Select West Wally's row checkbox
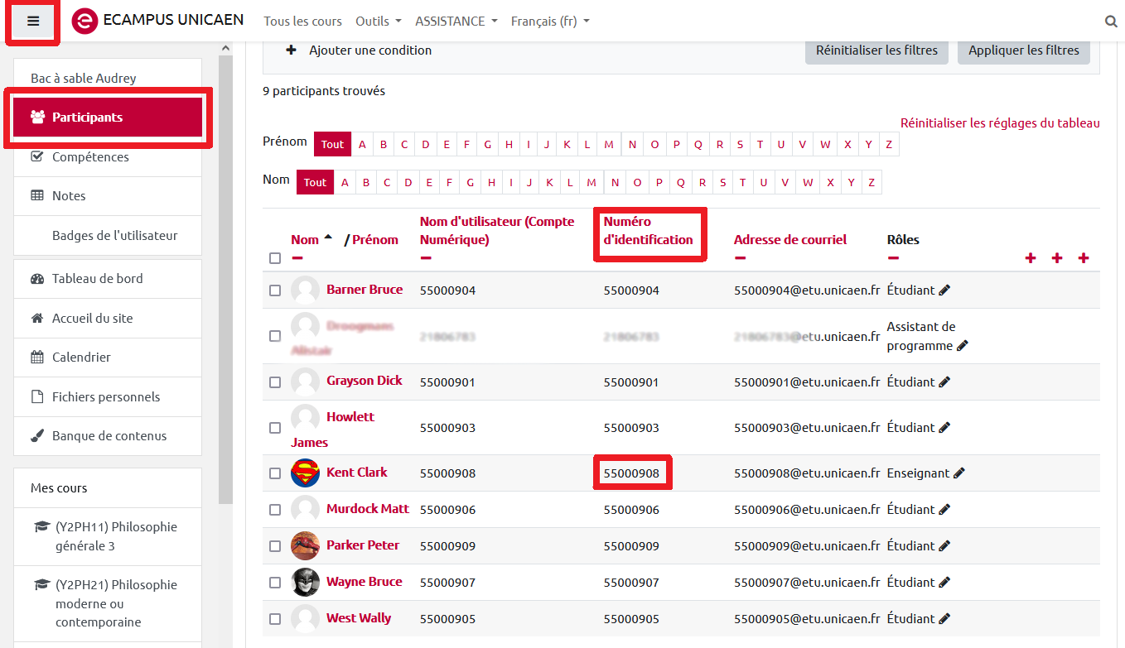The width and height of the screenshot is (1125, 648). point(275,619)
